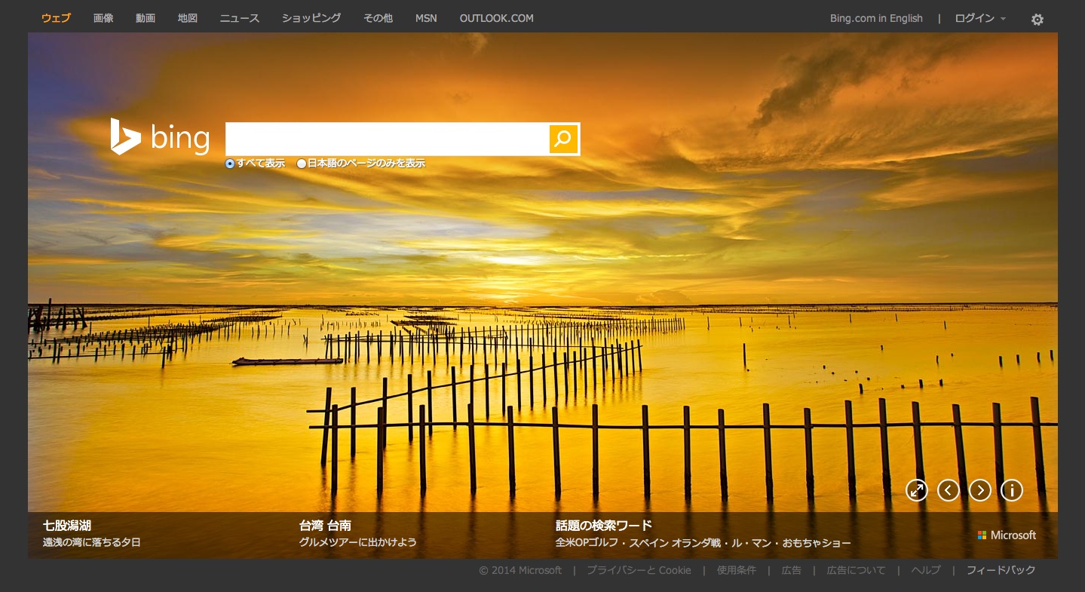
Task: Click the フィードバック link in footer
Action: [1001, 570]
